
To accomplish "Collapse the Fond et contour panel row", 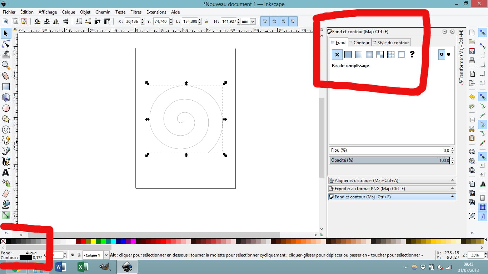I will point(392,197).
